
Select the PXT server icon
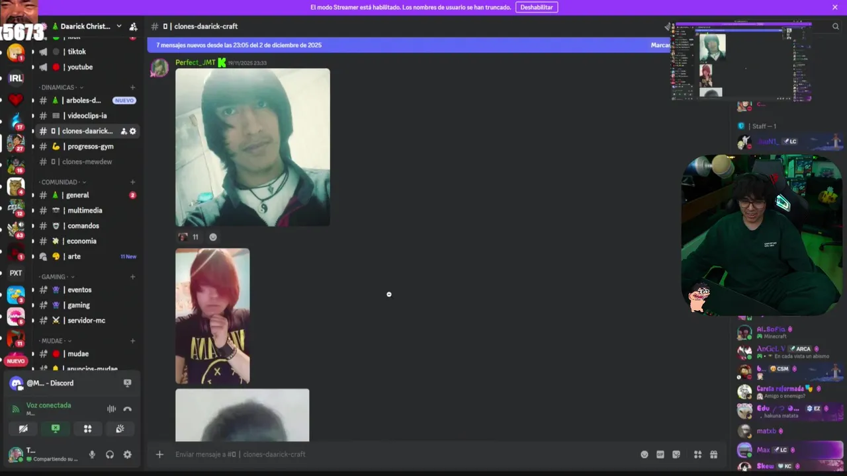(16, 272)
